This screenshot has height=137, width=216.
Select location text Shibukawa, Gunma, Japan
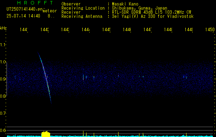(139, 8)
